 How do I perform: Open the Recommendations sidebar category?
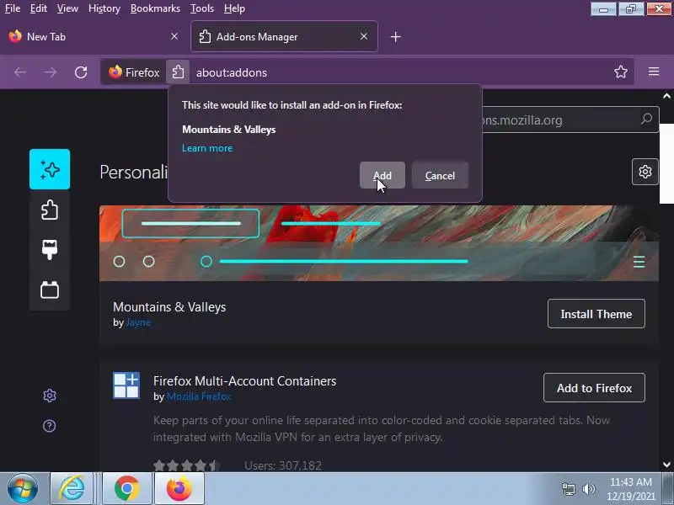50,169
